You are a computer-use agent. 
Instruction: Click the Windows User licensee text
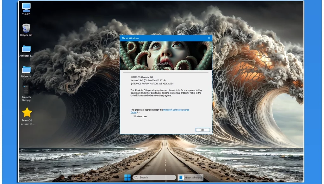coord(140,116)
